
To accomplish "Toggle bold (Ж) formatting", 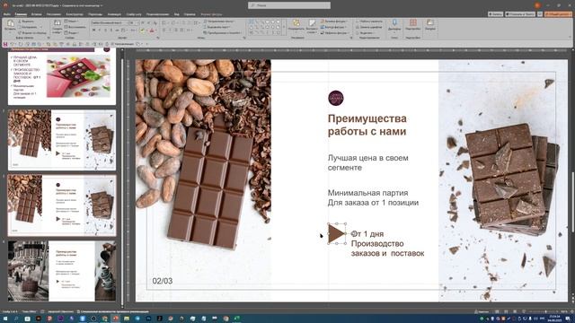I will pyautogui.click(x=93, y=30).
